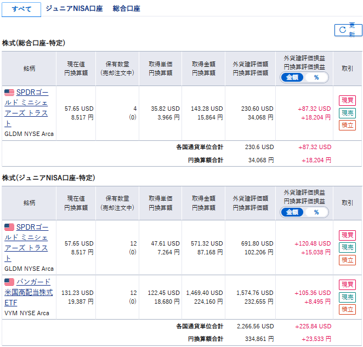Open the バンガード米国高配当株式ETF link
363x347 pixels.
click(x=29, y=292)
